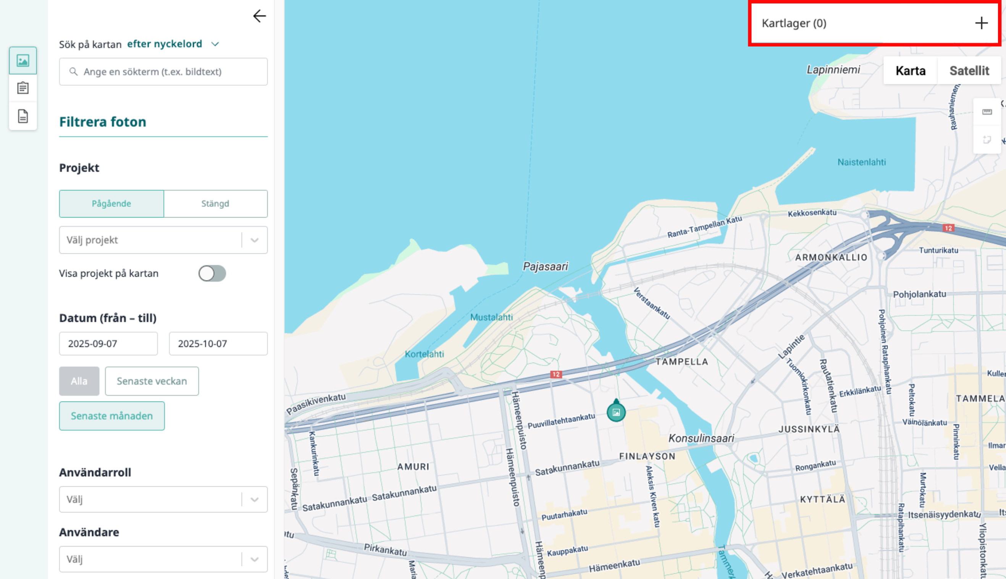Open the documents sidebar icon
The image size is (1006, 579).
23,116
